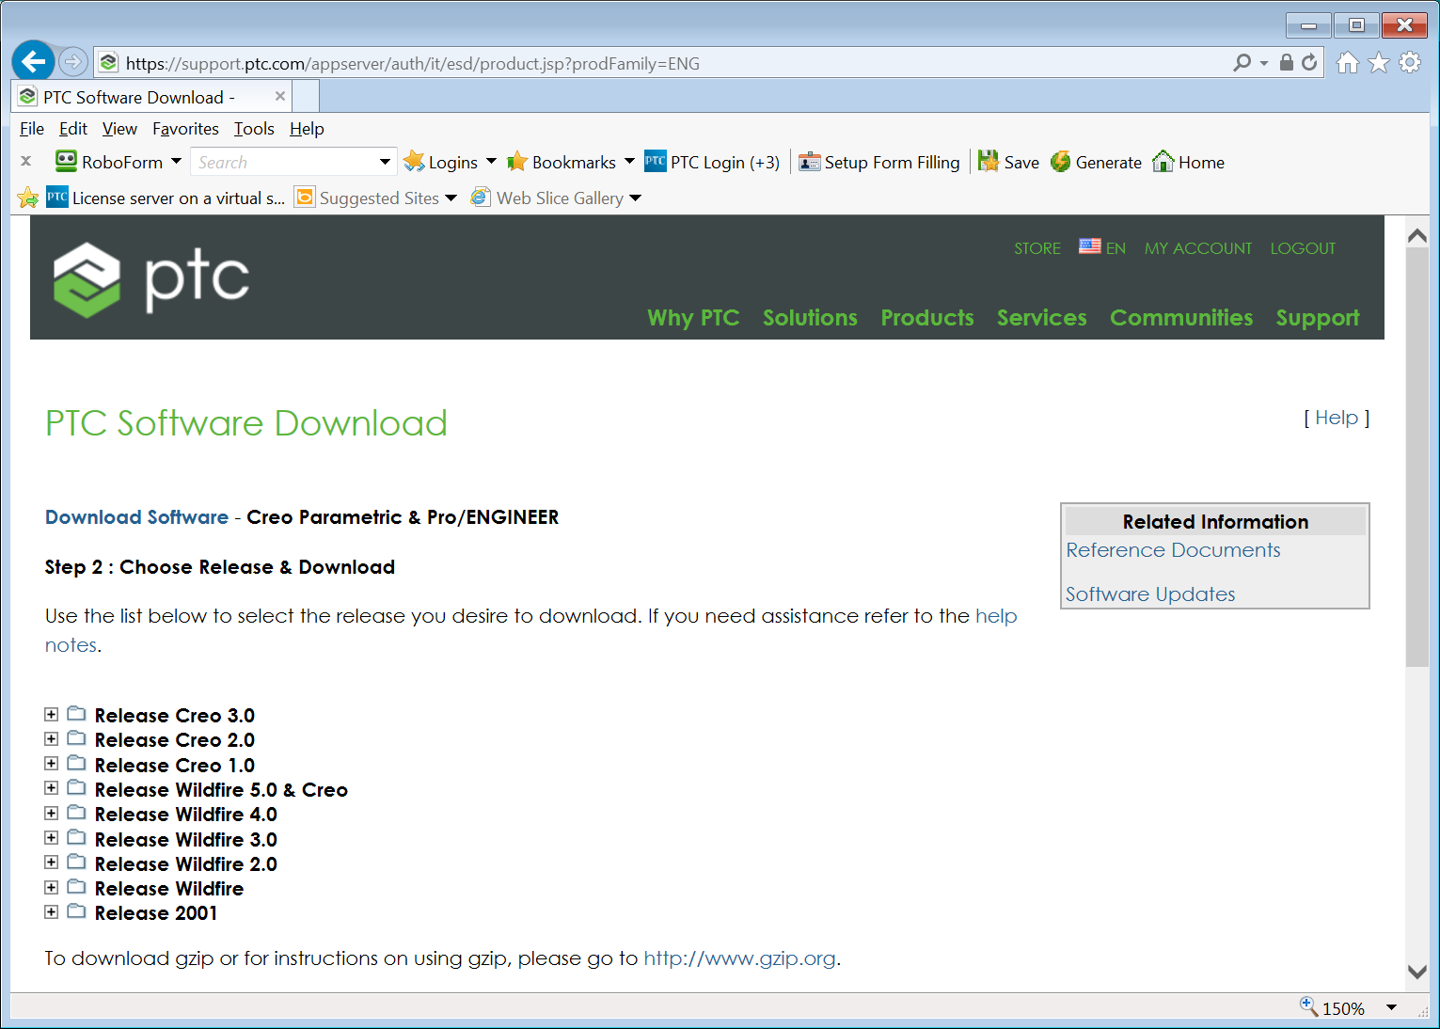
Task: Open RoboForm Search box dropdown arrow
Action: (x=385, y=162)
